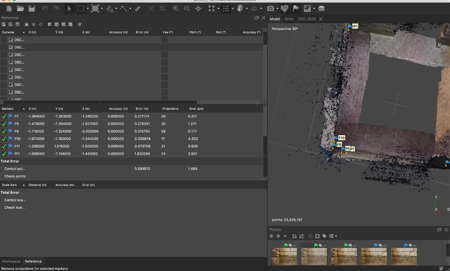Uncheck marker P8
The height and width of the screenshot is (271, 450).
4,124
